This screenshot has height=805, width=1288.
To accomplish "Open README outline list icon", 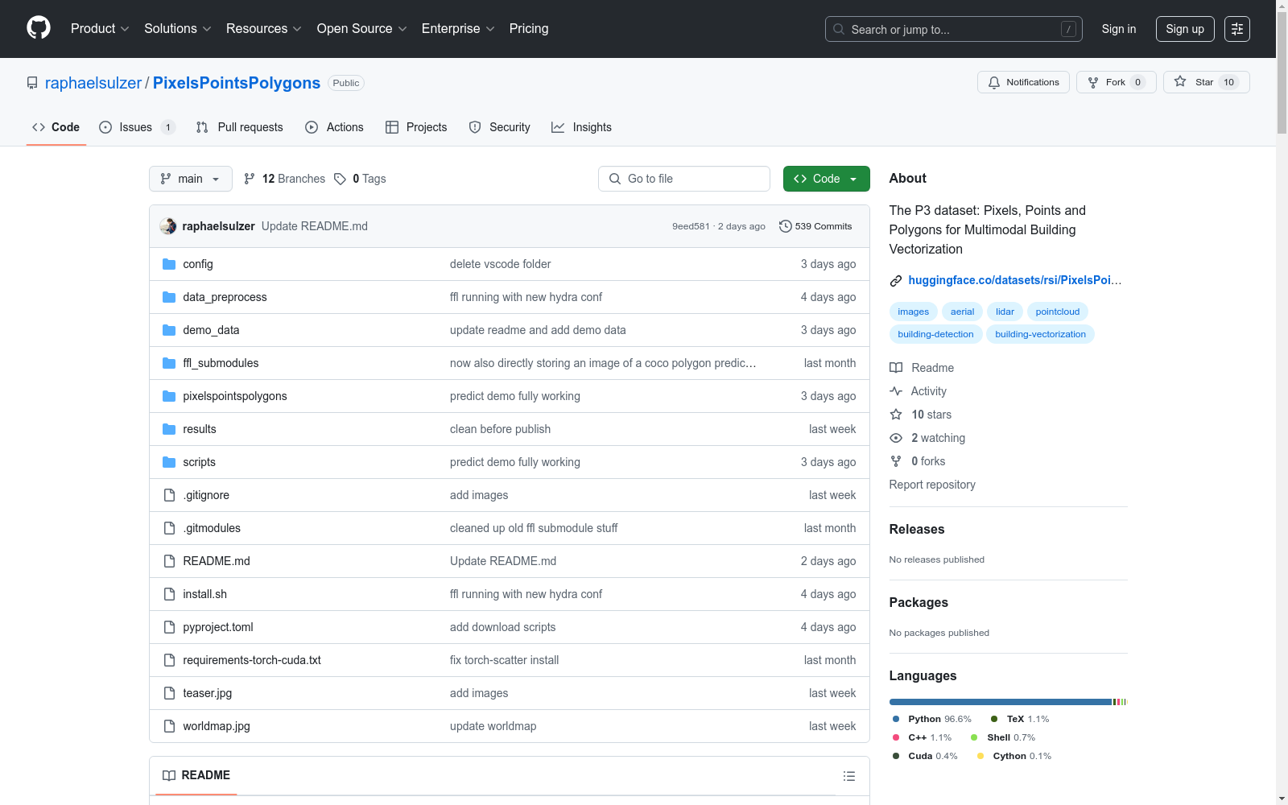I will click(849, 776).
